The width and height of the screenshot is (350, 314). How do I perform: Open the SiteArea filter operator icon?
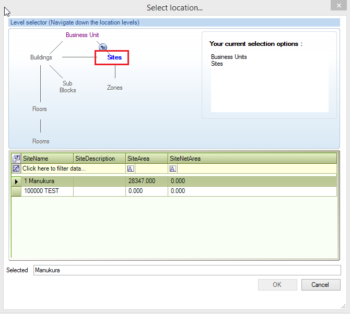(131, 168)
